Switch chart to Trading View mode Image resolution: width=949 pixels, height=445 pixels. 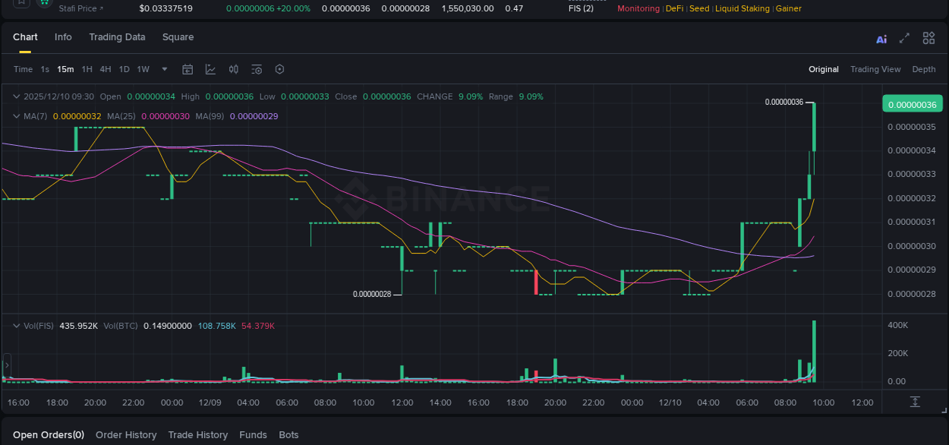(x=875, y=69)
